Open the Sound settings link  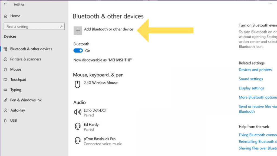point(251,79)
